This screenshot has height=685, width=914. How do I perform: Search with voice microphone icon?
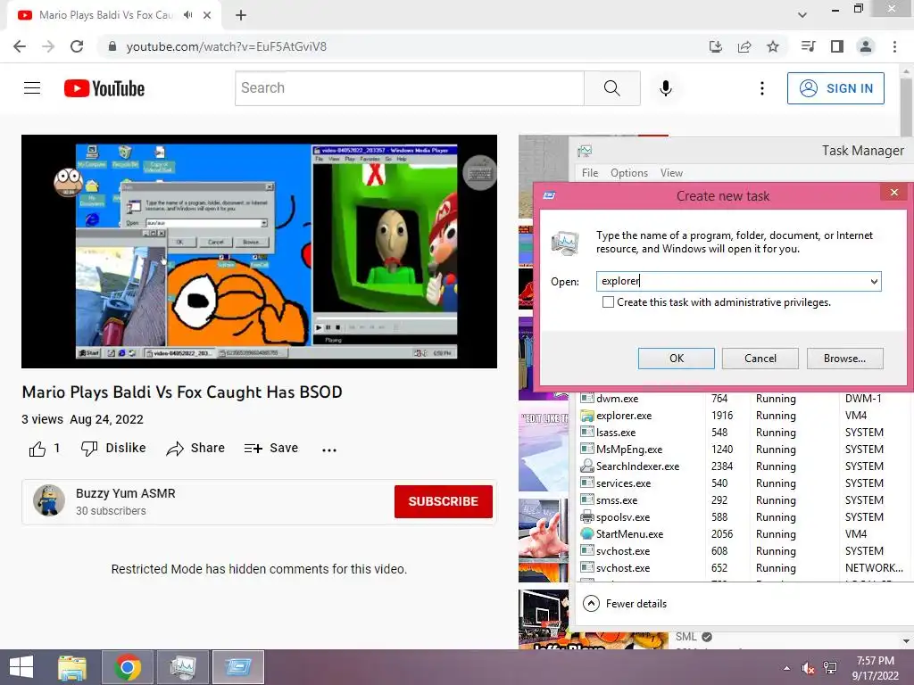click(x=666, y=88)
